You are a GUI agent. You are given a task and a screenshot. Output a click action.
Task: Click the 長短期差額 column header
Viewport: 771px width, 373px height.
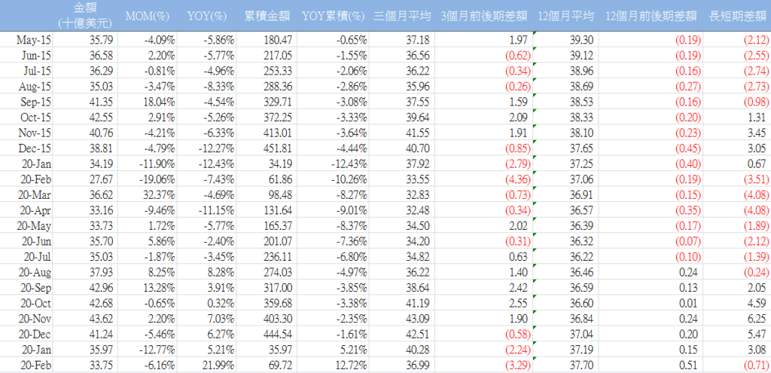click(x=737, y=16)
